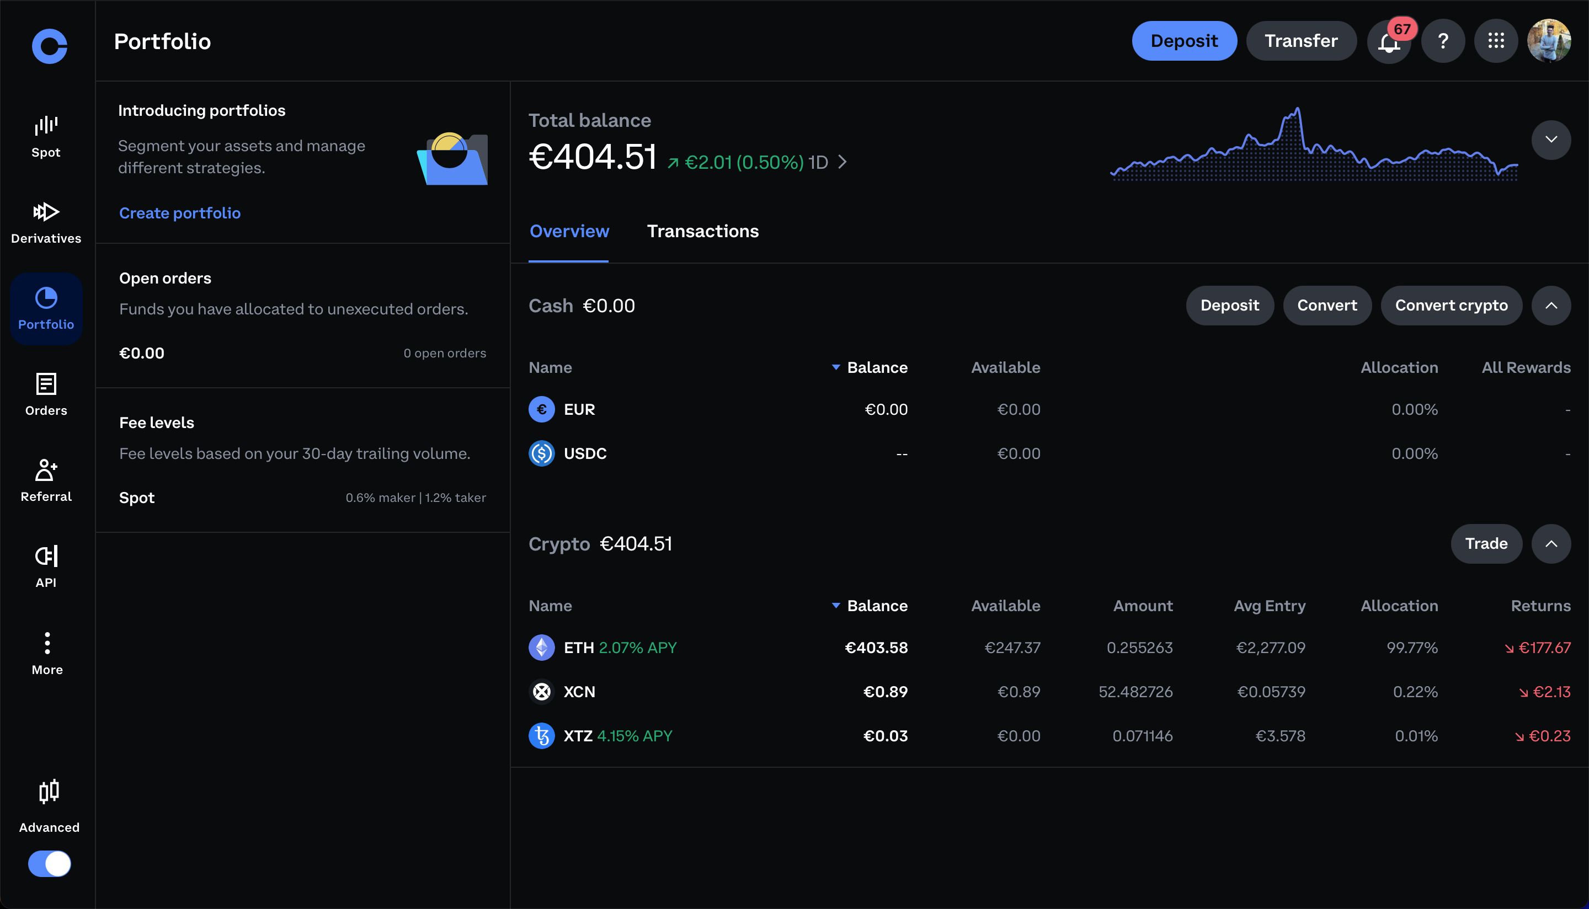Click the Convert button

(1327, 306)
